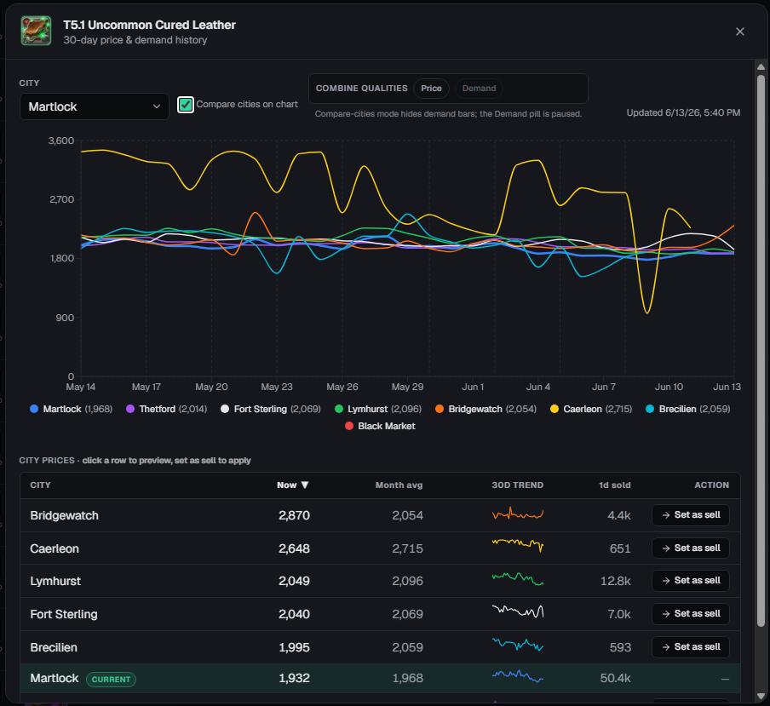Click the Martlock blue trend sparkline
Image resolution: width=770 pixels, height=706 pixels.
pyautogui.click(x=518, y=676)
